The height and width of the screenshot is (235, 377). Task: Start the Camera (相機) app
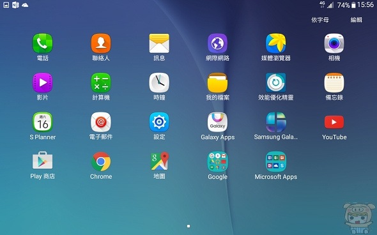334,43
